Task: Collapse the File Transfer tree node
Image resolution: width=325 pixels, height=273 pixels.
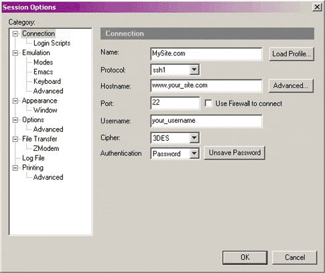Action: point(15,139)
